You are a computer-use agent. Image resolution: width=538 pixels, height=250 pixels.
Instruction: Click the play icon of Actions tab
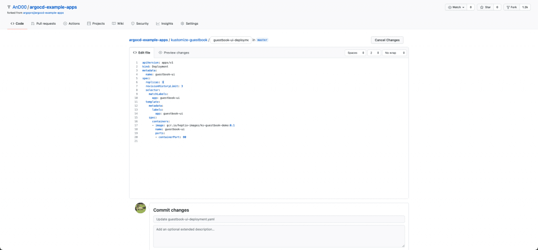(x=65, y=24)
